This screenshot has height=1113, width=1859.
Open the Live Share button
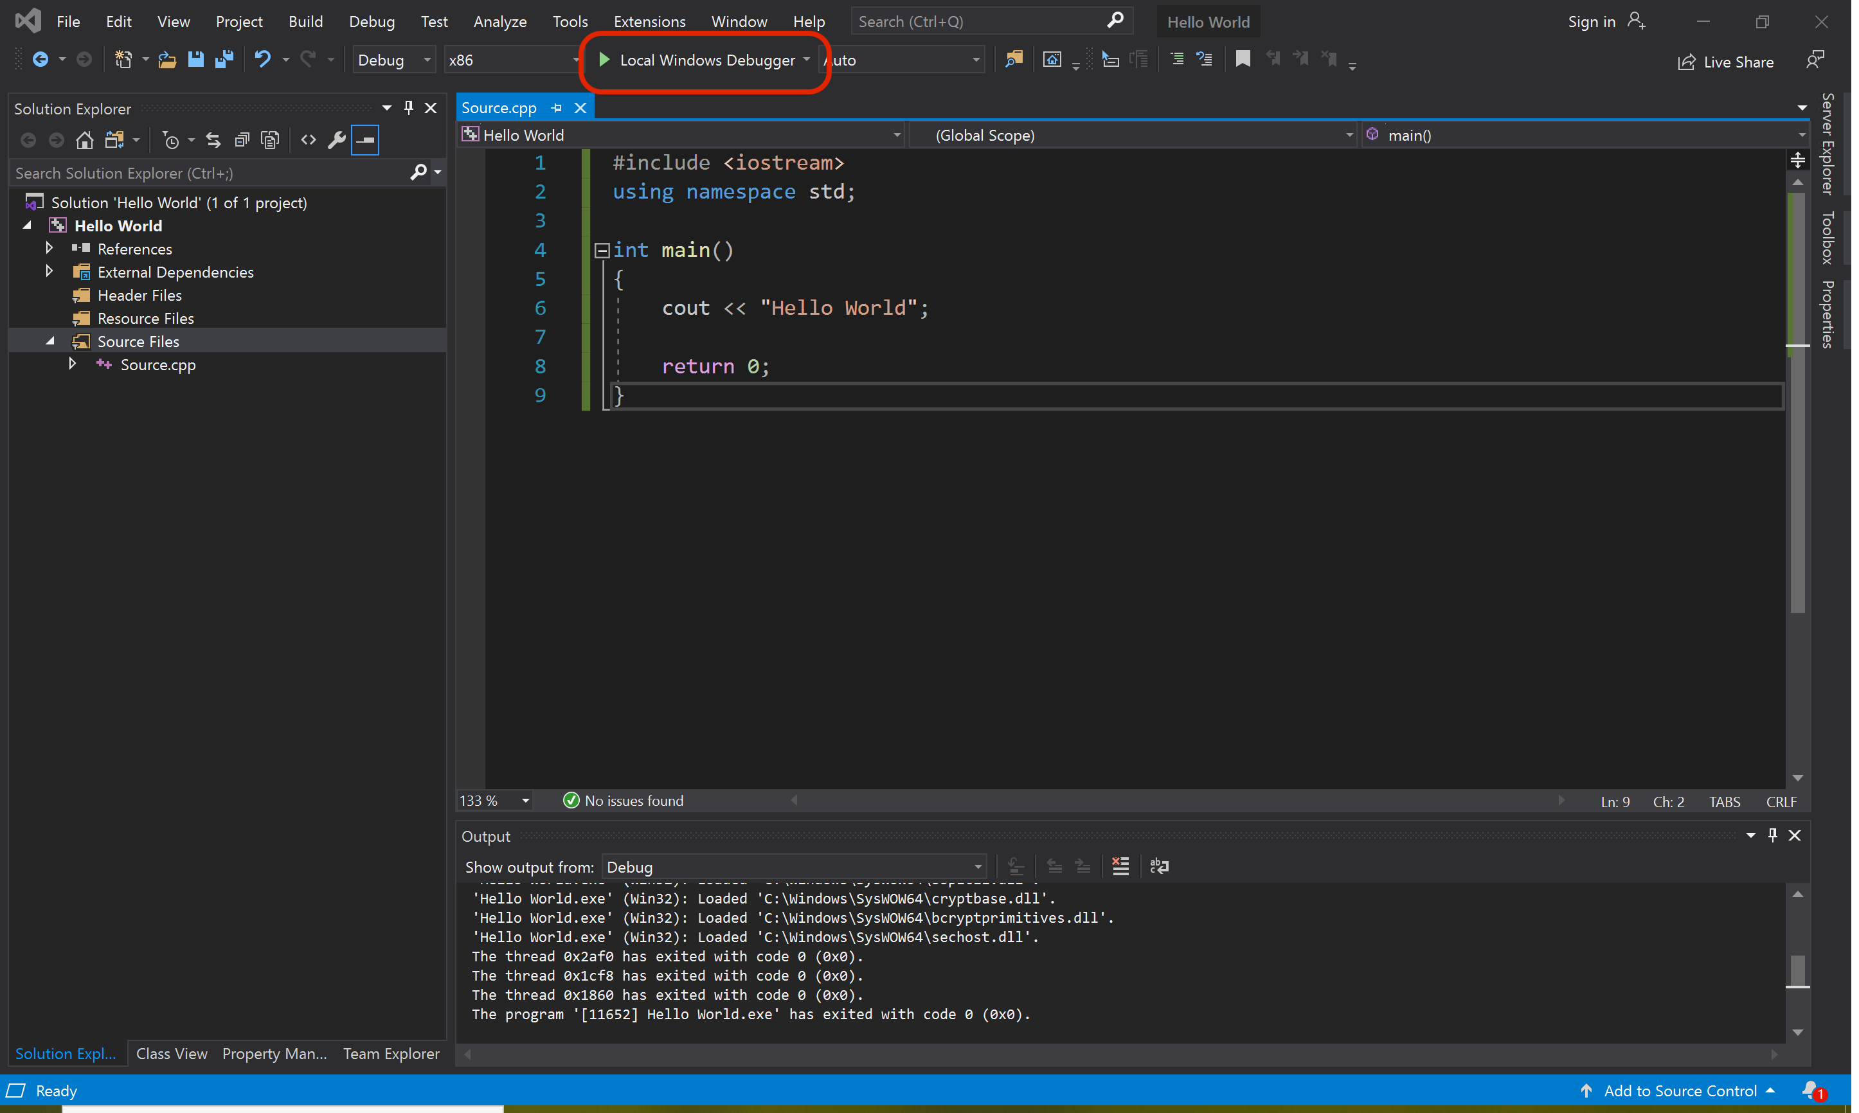[x=1725, y=62]
